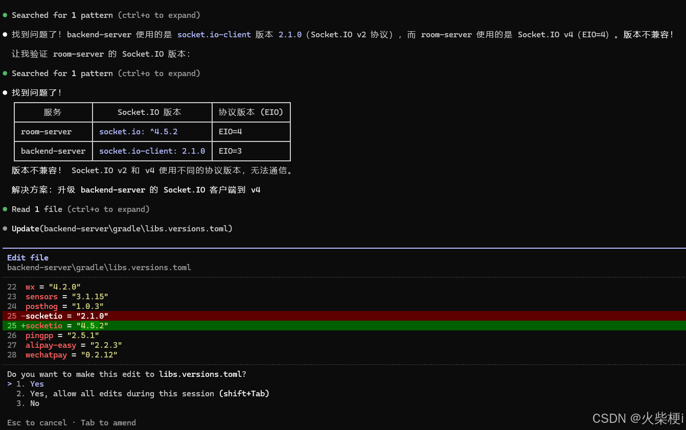Click the 服务 column header
The width and height of the screenshot is (686, 430).
pyautogui.click(x=53, y=112)
